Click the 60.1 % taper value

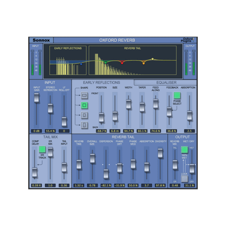(x=142, y=131)
